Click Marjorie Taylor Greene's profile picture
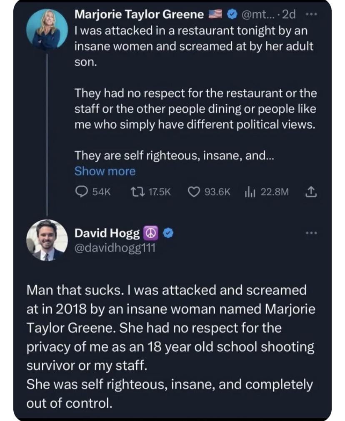 point(47,30)
